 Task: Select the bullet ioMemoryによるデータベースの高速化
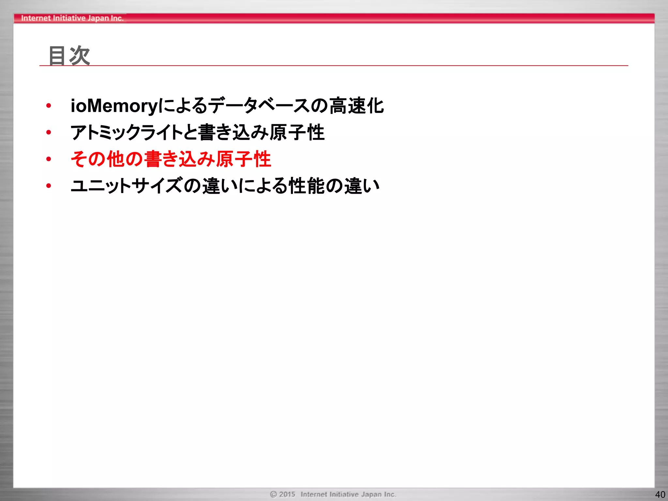coord(227,106)
